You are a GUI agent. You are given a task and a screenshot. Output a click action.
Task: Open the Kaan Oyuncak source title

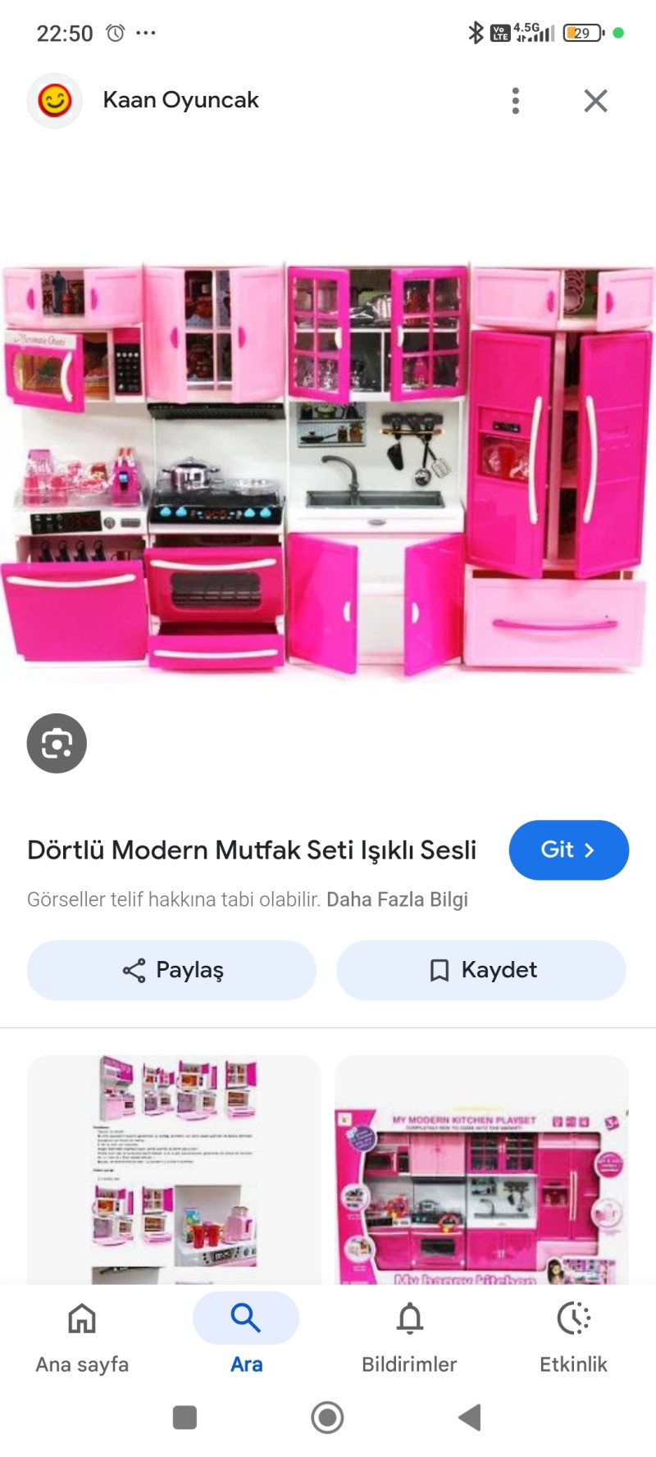[x=180, y=100]
